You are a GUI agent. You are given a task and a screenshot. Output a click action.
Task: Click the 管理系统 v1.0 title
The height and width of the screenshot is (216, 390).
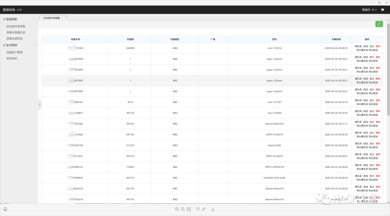(12, 10)
